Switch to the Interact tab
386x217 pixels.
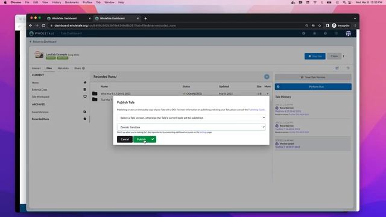[36, 68]
